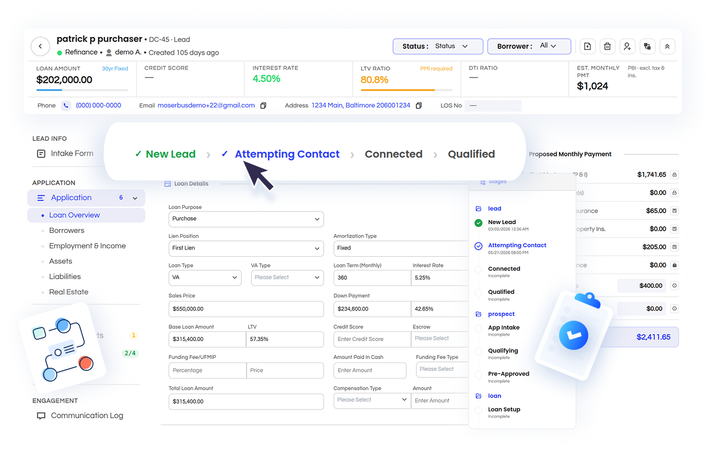Mark the Connected stage circle
Viewport: 713px width, 449px height.
(479, 269)
